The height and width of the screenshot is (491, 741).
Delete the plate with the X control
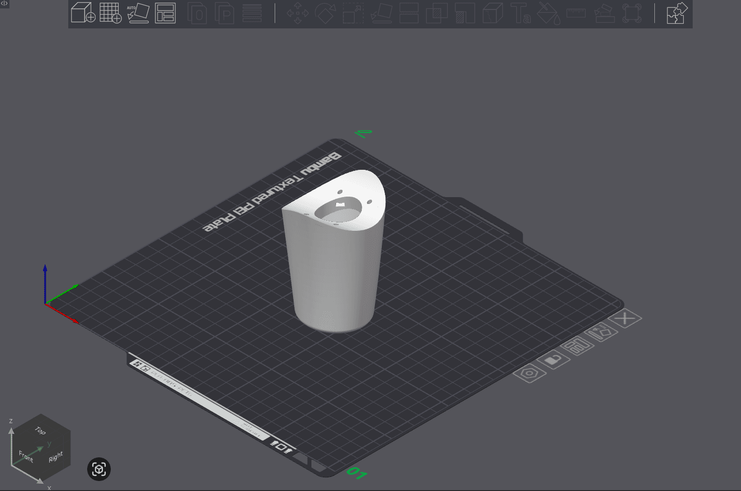pyautogui.click(x=625, y=318)
